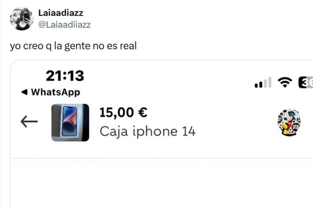Tap the cellular signal bars icon
This screenshot has width=313, height=208.
[263, 83]
